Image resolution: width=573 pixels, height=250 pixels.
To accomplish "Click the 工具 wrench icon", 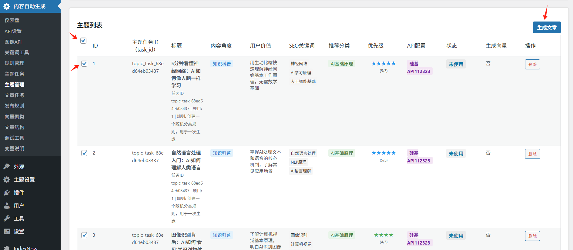I will (x=7, y=218).
